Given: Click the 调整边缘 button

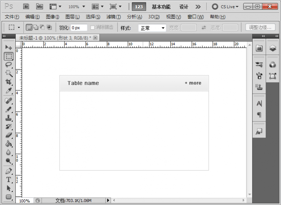Looking at the screenshot, I should (260, 27).
